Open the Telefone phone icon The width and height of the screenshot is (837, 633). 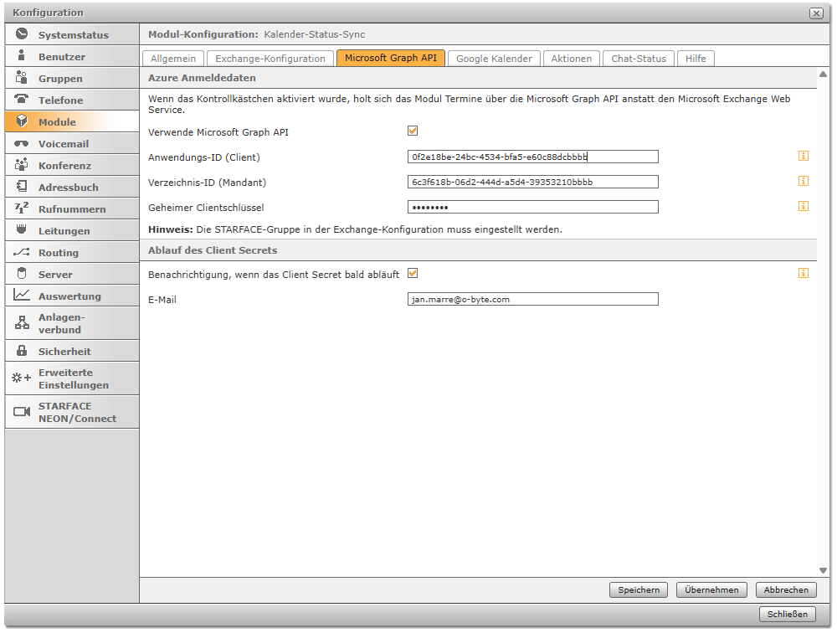tap(22, 100)
